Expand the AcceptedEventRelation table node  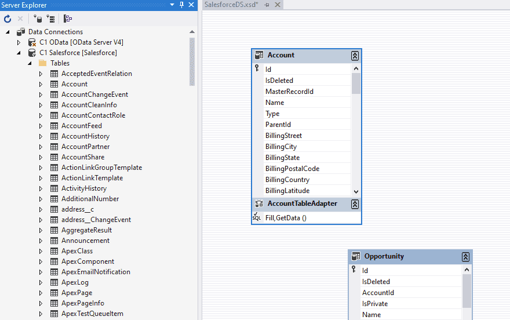(41, 74)
